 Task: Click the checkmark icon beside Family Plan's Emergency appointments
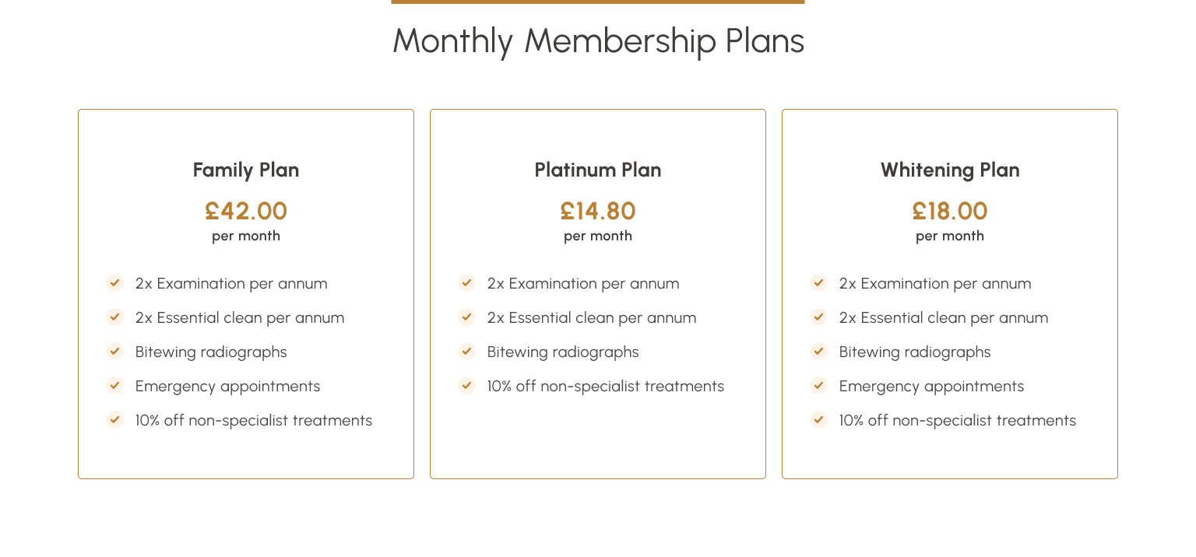coord(114,385)
